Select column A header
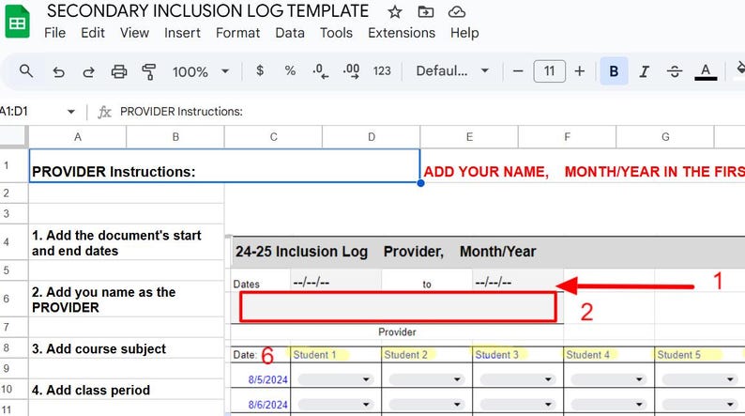This screenshot has height=416, width=745. pos(78,137)
